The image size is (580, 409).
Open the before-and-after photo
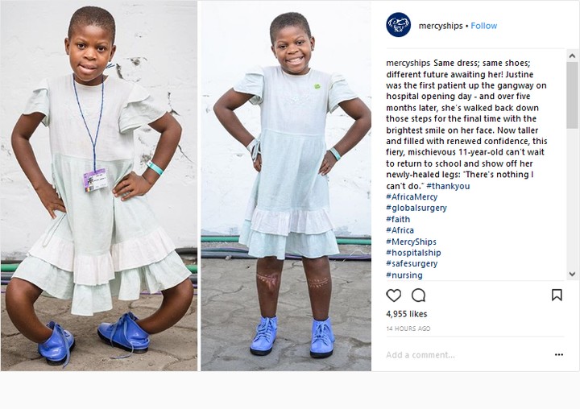(186, 186)
